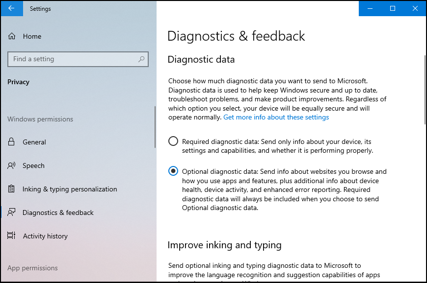Click the magnifier icon in the search box
Image resolution: width=427 pixels, height=283 pixels.
pyautogui.click(x=141, y=59)
